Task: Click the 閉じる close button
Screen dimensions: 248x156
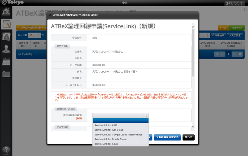Action: (x=188, y=137)
